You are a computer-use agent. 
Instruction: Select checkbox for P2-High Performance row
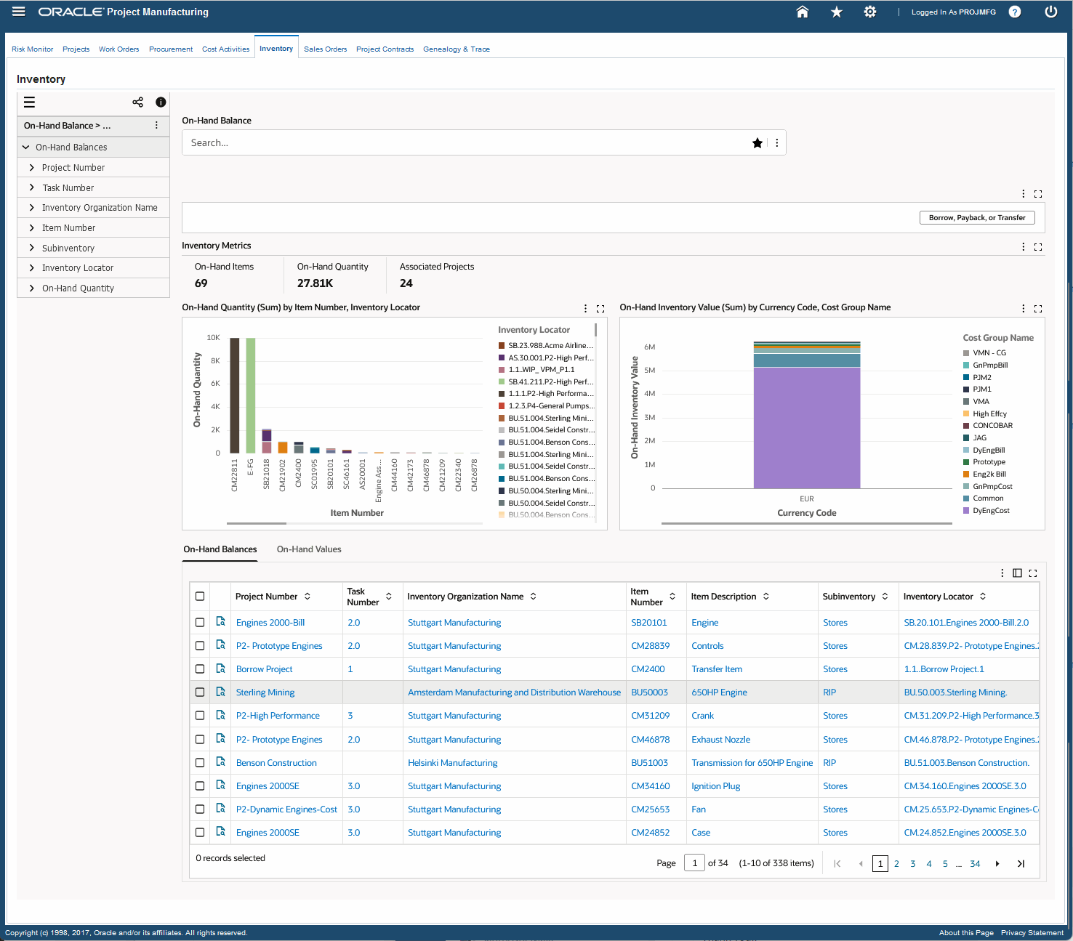tap(200, 716)
